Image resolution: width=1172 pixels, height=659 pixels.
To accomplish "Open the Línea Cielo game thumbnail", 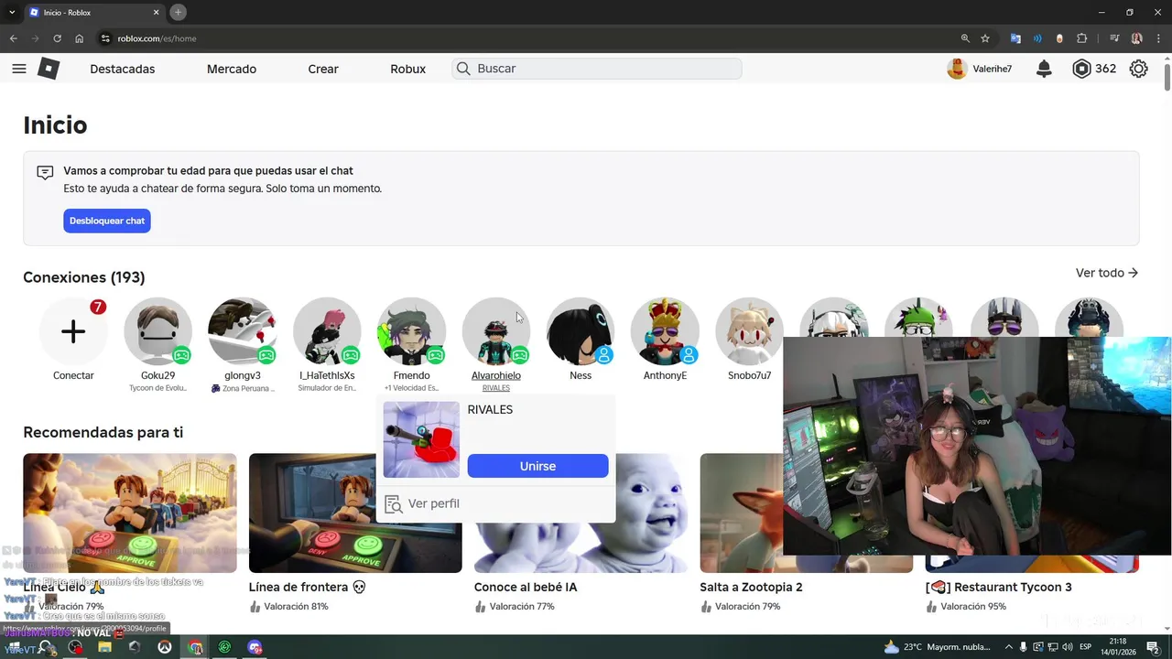I will pyautogui.click(x=130, y=513).
